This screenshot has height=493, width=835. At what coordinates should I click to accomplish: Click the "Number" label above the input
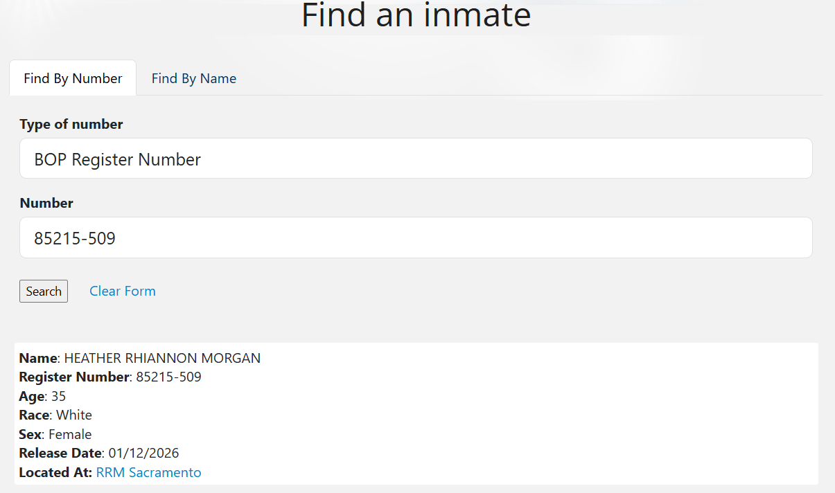[x=46, y=204]
